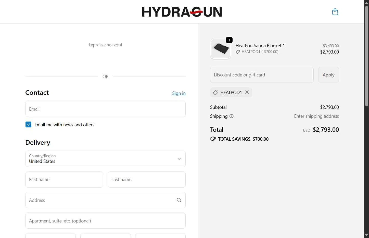This screenshot has width=369, height=238.
Task: Click the TOTAL SAVINGS $700.00 text
Action: tap(243, 139)
